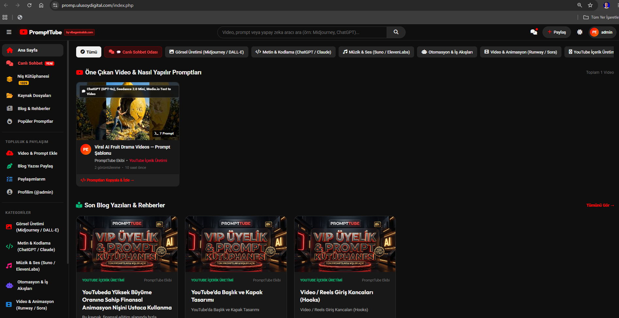Click the Metin & Kodlama code icon in sidebar

[x=9, y=246]
